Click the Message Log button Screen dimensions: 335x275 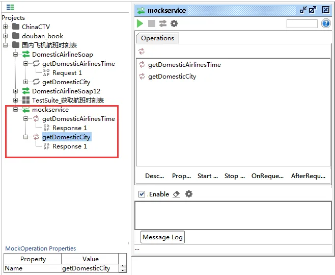click(162, 237)
